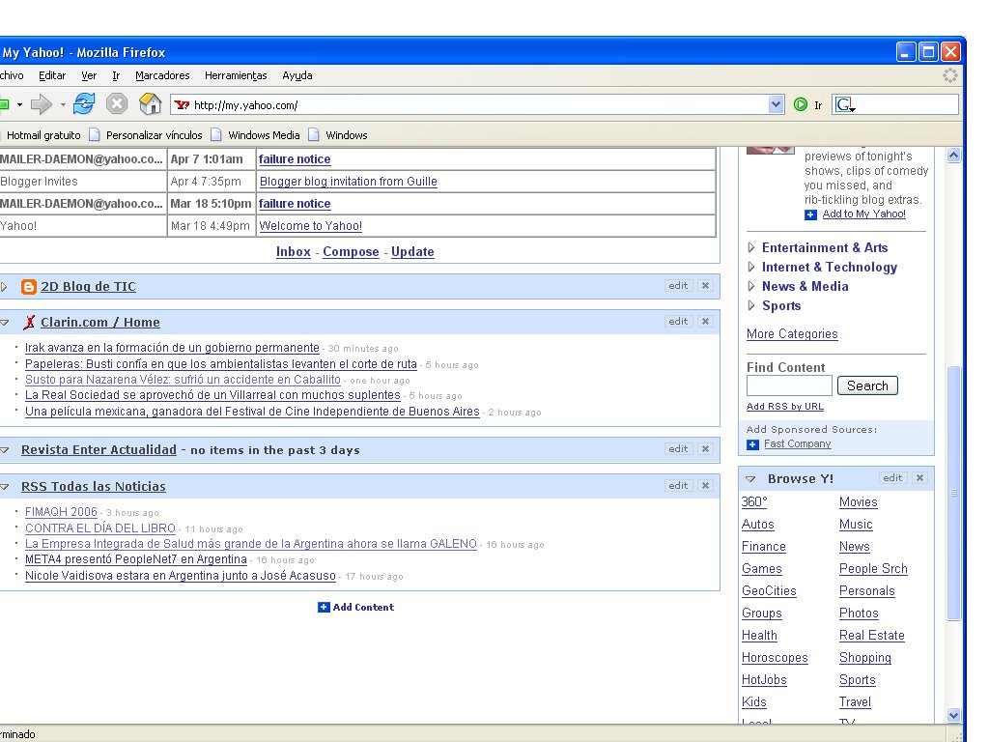Expand the News & Media category
This screenshot has width=989, height=742.
[x=751, y=286]
